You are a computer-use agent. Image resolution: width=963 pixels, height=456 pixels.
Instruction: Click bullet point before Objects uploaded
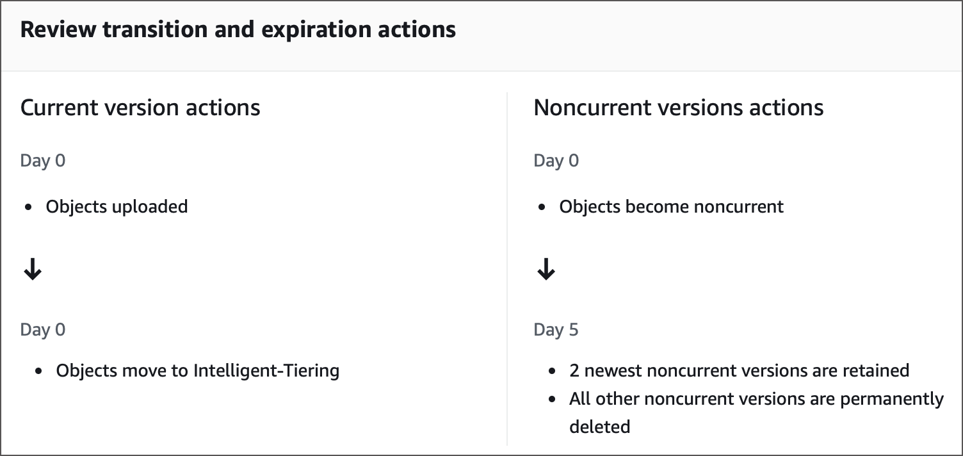(x=29, y=208)
